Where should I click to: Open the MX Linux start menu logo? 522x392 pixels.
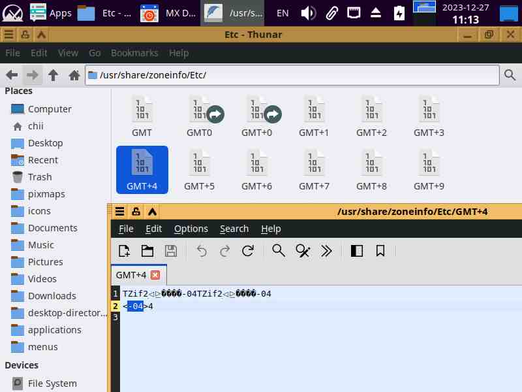(12, 13)
